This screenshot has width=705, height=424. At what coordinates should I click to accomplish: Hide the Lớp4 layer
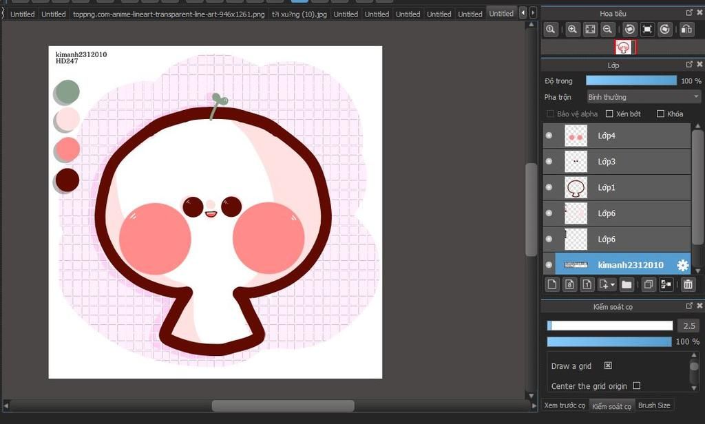(549, 136)
